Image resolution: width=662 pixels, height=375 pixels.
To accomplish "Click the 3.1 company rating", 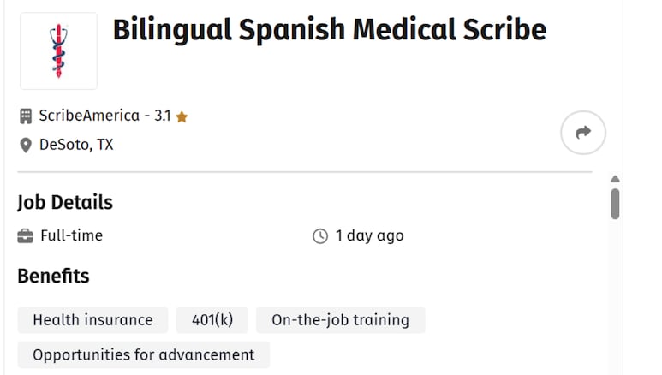I will click(163, 116).
